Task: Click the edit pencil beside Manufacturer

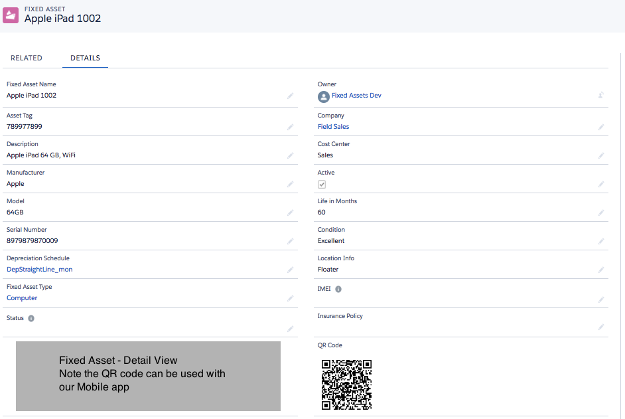Action: click(290, 184)
